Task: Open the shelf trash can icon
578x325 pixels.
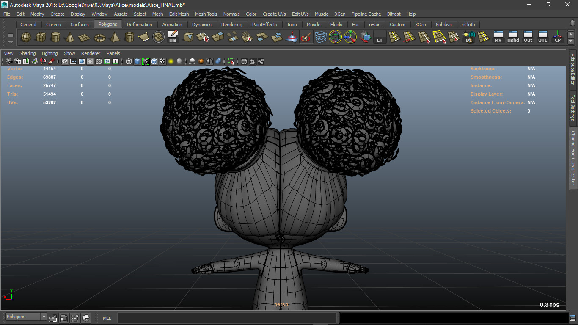Action: pyautogui.click(x=572, y=24)
